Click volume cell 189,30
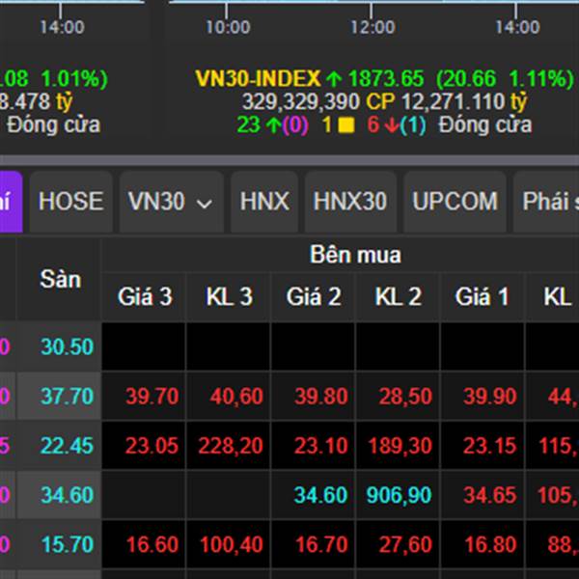579x579 pixels. pos(400,446)
